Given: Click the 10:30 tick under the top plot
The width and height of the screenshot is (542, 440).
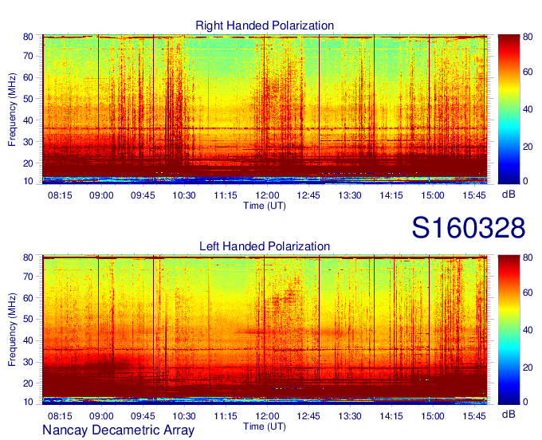Looking at the screenshot, I should click(184, 195).
